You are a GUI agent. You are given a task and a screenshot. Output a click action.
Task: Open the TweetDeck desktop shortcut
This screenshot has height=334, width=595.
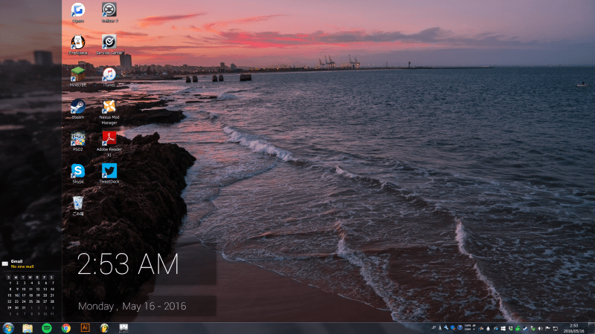point(109,171)
